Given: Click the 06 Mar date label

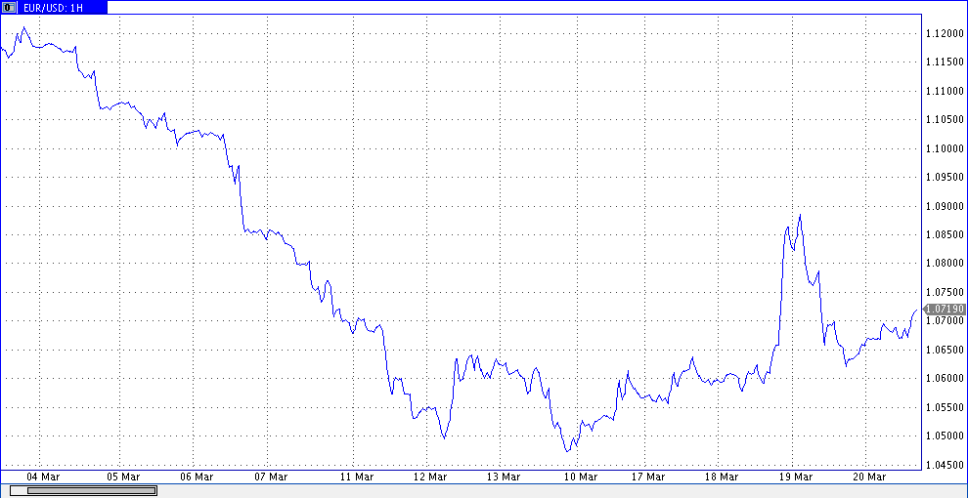Looking at the screenshot, I should pos(197,477).
